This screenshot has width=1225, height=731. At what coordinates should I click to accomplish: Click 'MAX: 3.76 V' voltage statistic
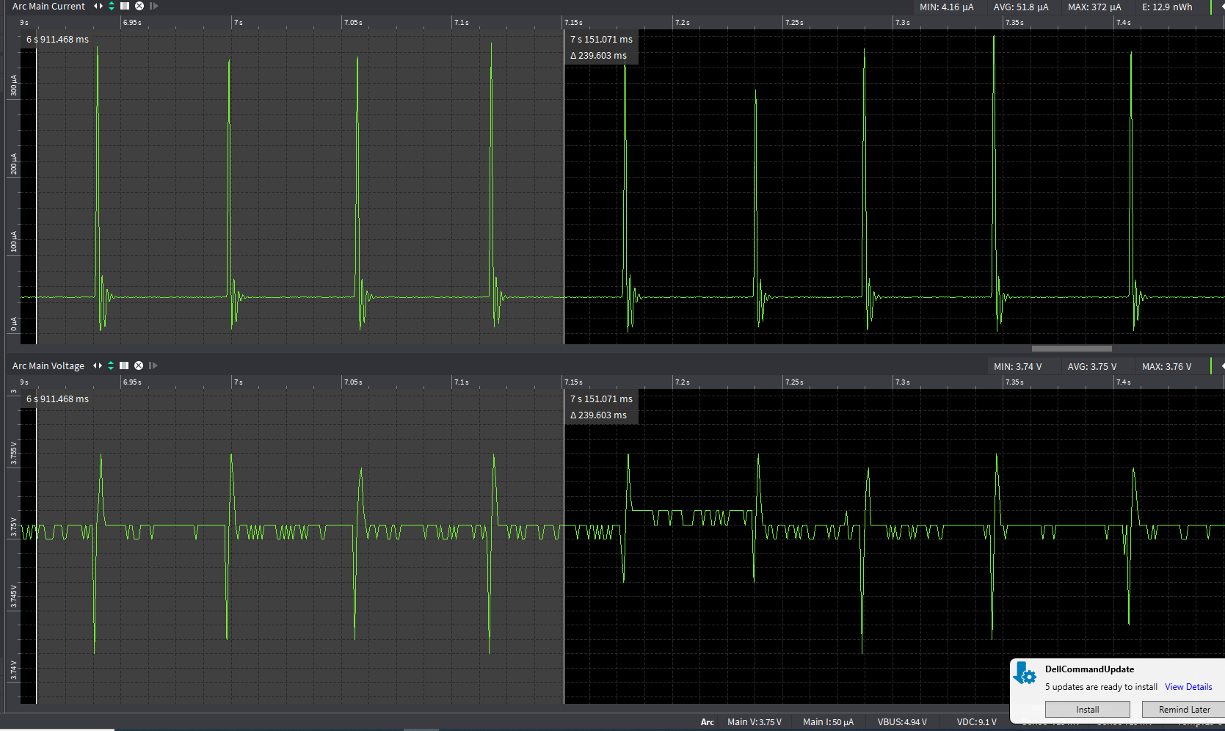1167,367
